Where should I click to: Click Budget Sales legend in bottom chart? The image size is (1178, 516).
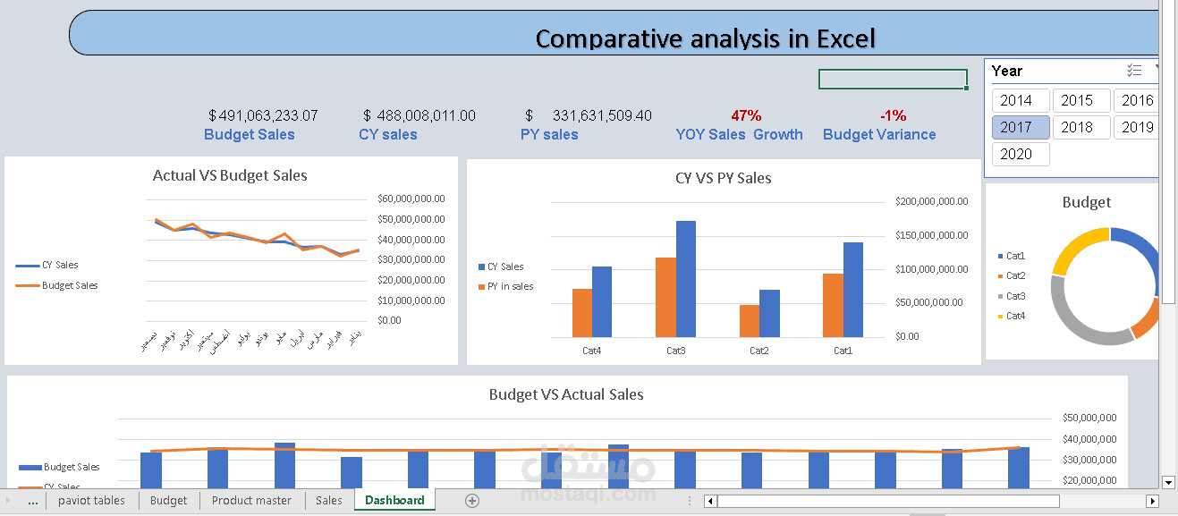(60, 468)
